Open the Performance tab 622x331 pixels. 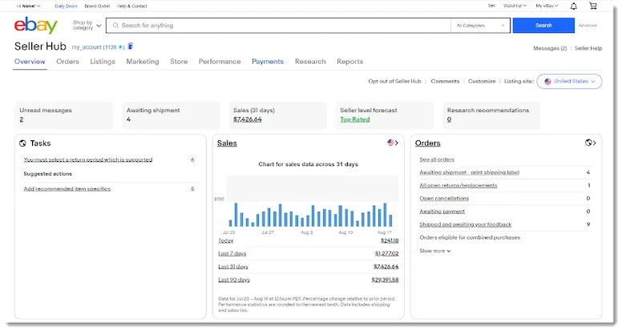pyautogui.click(x=220, y=62)
